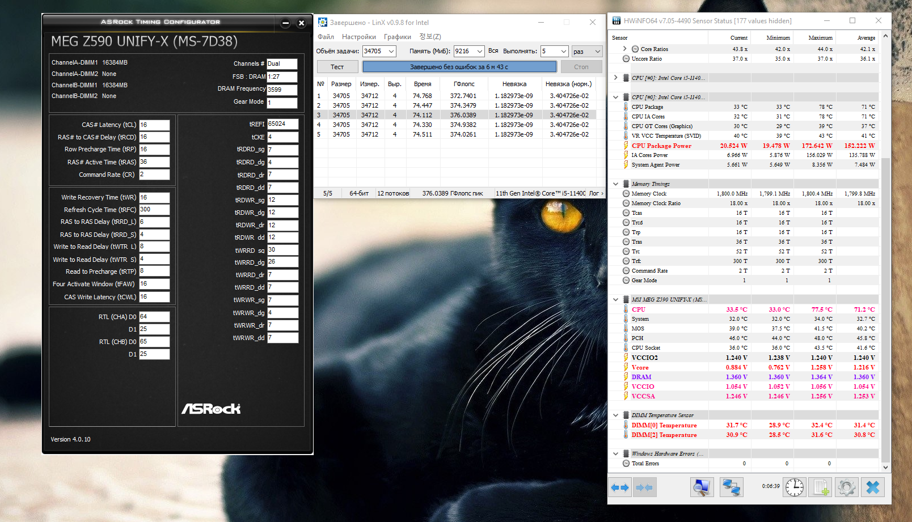Collapse the MSI MEG Z590 UNIFY-X sensor group
This screenshot has width=912, height=522.
click(616, 299)
